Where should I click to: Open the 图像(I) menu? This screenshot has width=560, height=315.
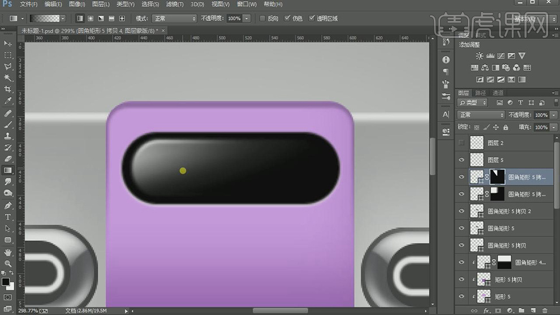(77, 5)
